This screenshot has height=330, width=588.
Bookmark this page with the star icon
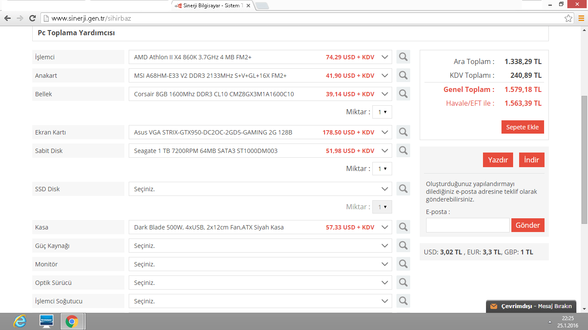(x=569, y=18)
